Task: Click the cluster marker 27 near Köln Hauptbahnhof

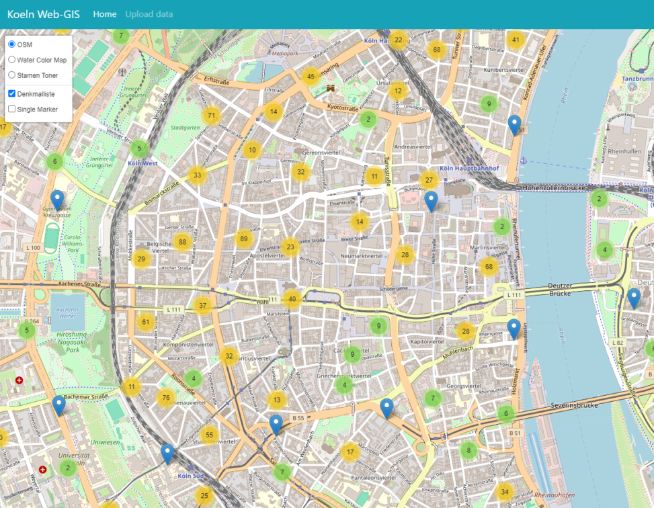Action: (x=428, y=179)
